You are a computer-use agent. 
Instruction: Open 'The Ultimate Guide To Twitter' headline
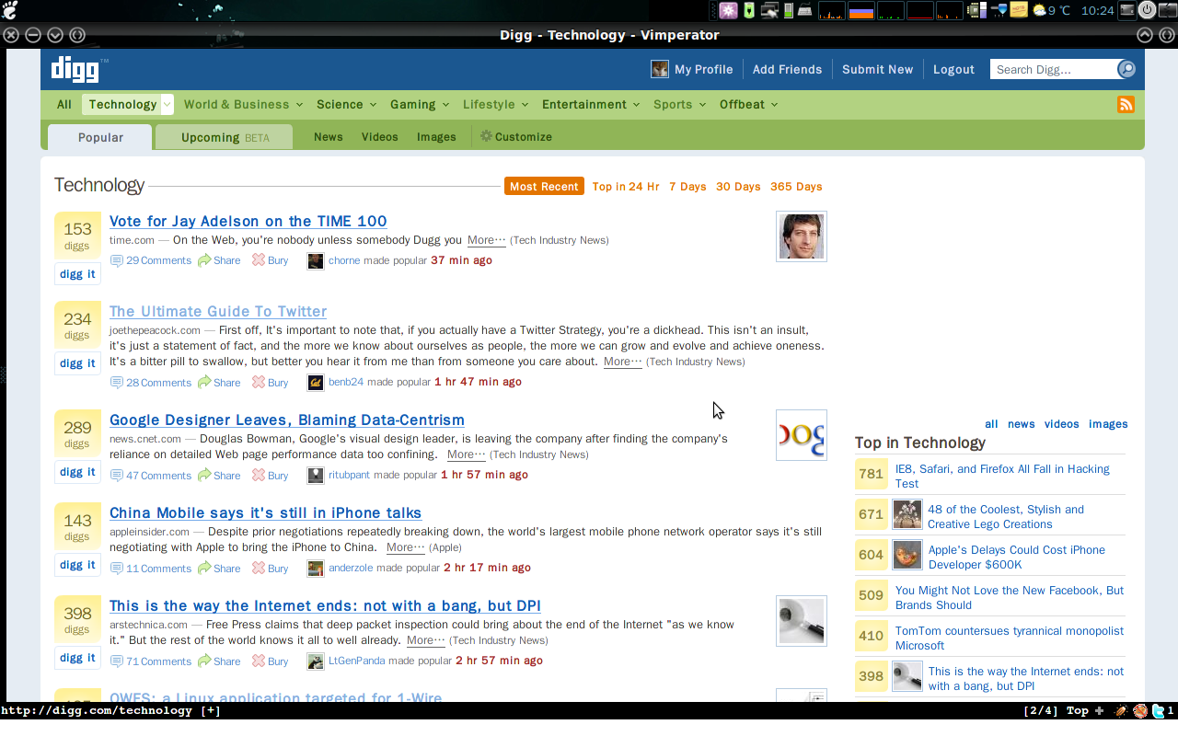pyautogui.click(x=218, y=312)
